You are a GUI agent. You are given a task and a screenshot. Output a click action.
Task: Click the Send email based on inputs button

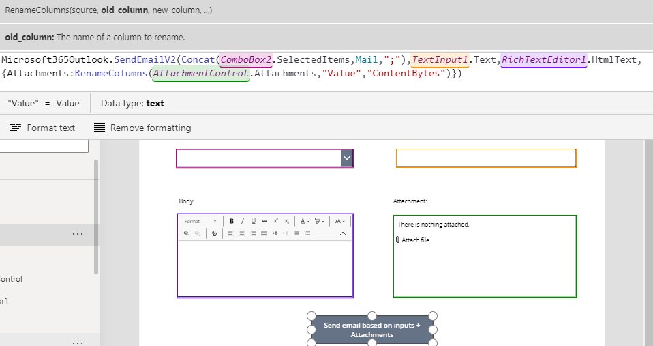pyautogui.click(x=372, y=330)
